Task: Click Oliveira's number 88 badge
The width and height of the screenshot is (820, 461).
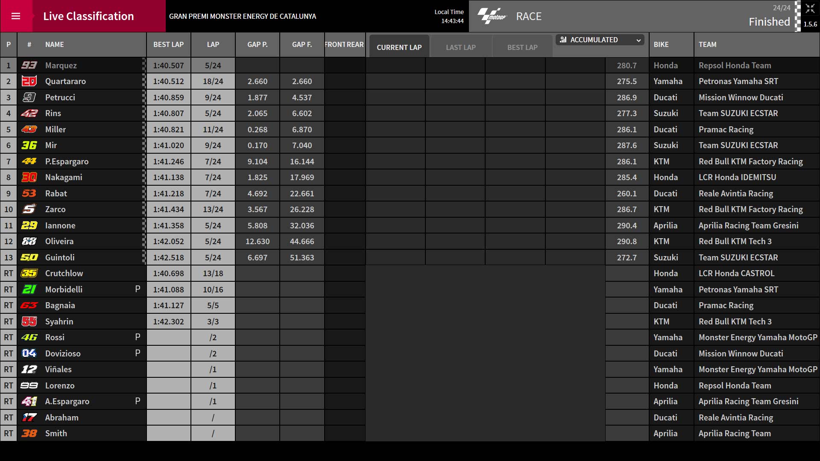Action: 29,241
